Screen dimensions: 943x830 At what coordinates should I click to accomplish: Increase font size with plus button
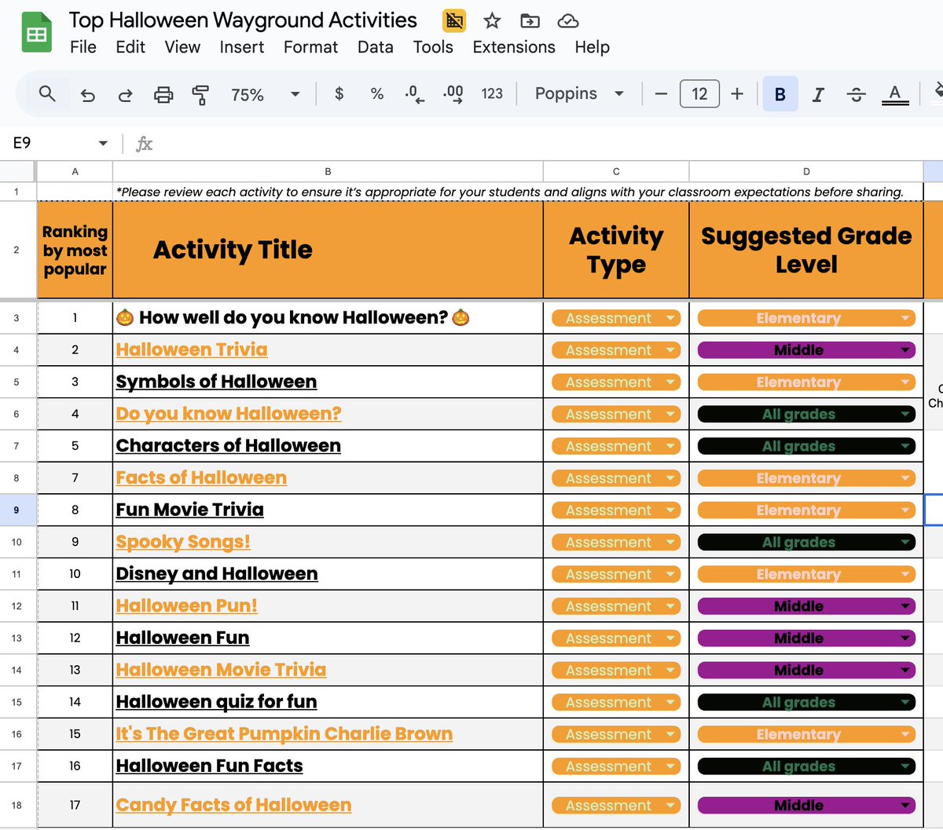pyautogui.click(x=737, y=94)
